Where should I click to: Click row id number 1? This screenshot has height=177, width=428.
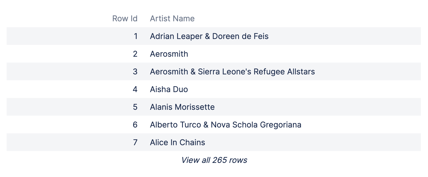coord(136,36)
